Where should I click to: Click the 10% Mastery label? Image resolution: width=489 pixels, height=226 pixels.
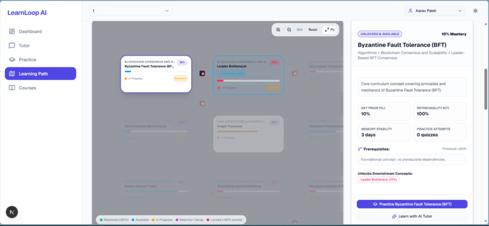[x=454, y=34]
